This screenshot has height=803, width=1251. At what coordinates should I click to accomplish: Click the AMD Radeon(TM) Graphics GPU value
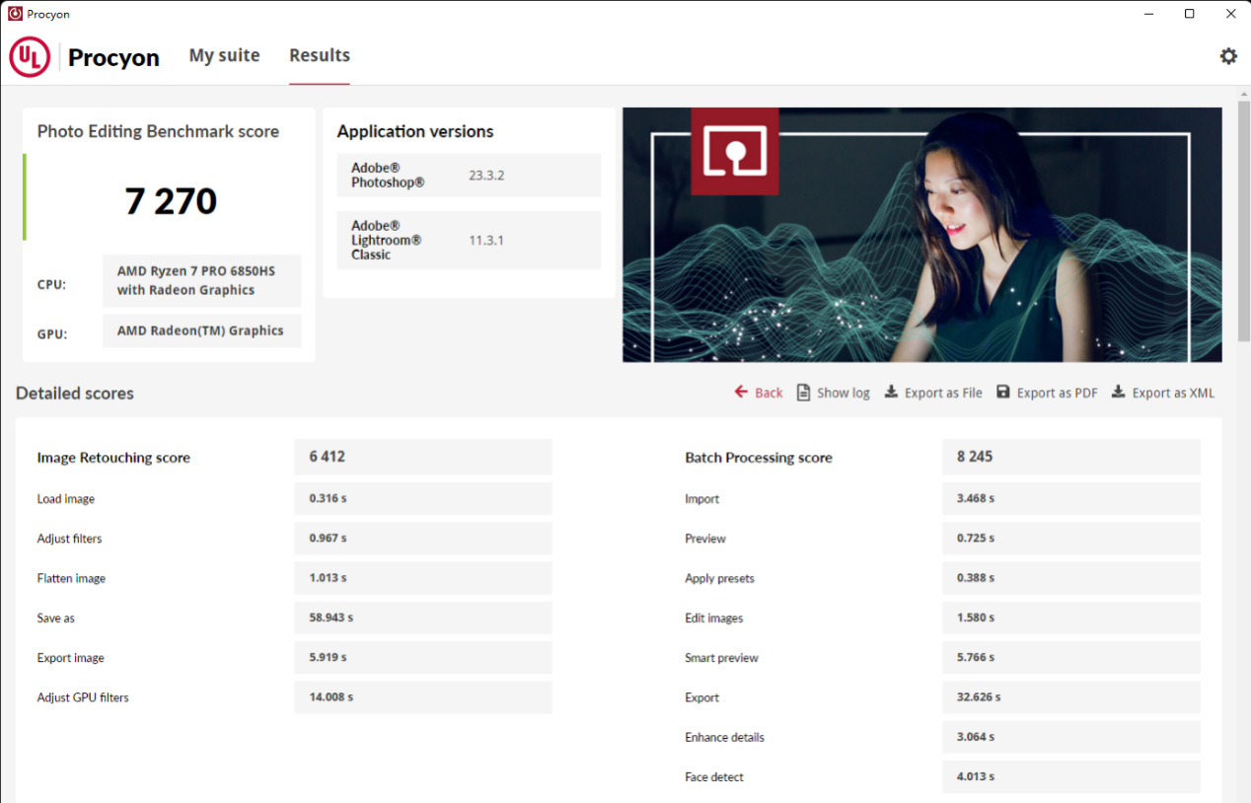202,331
